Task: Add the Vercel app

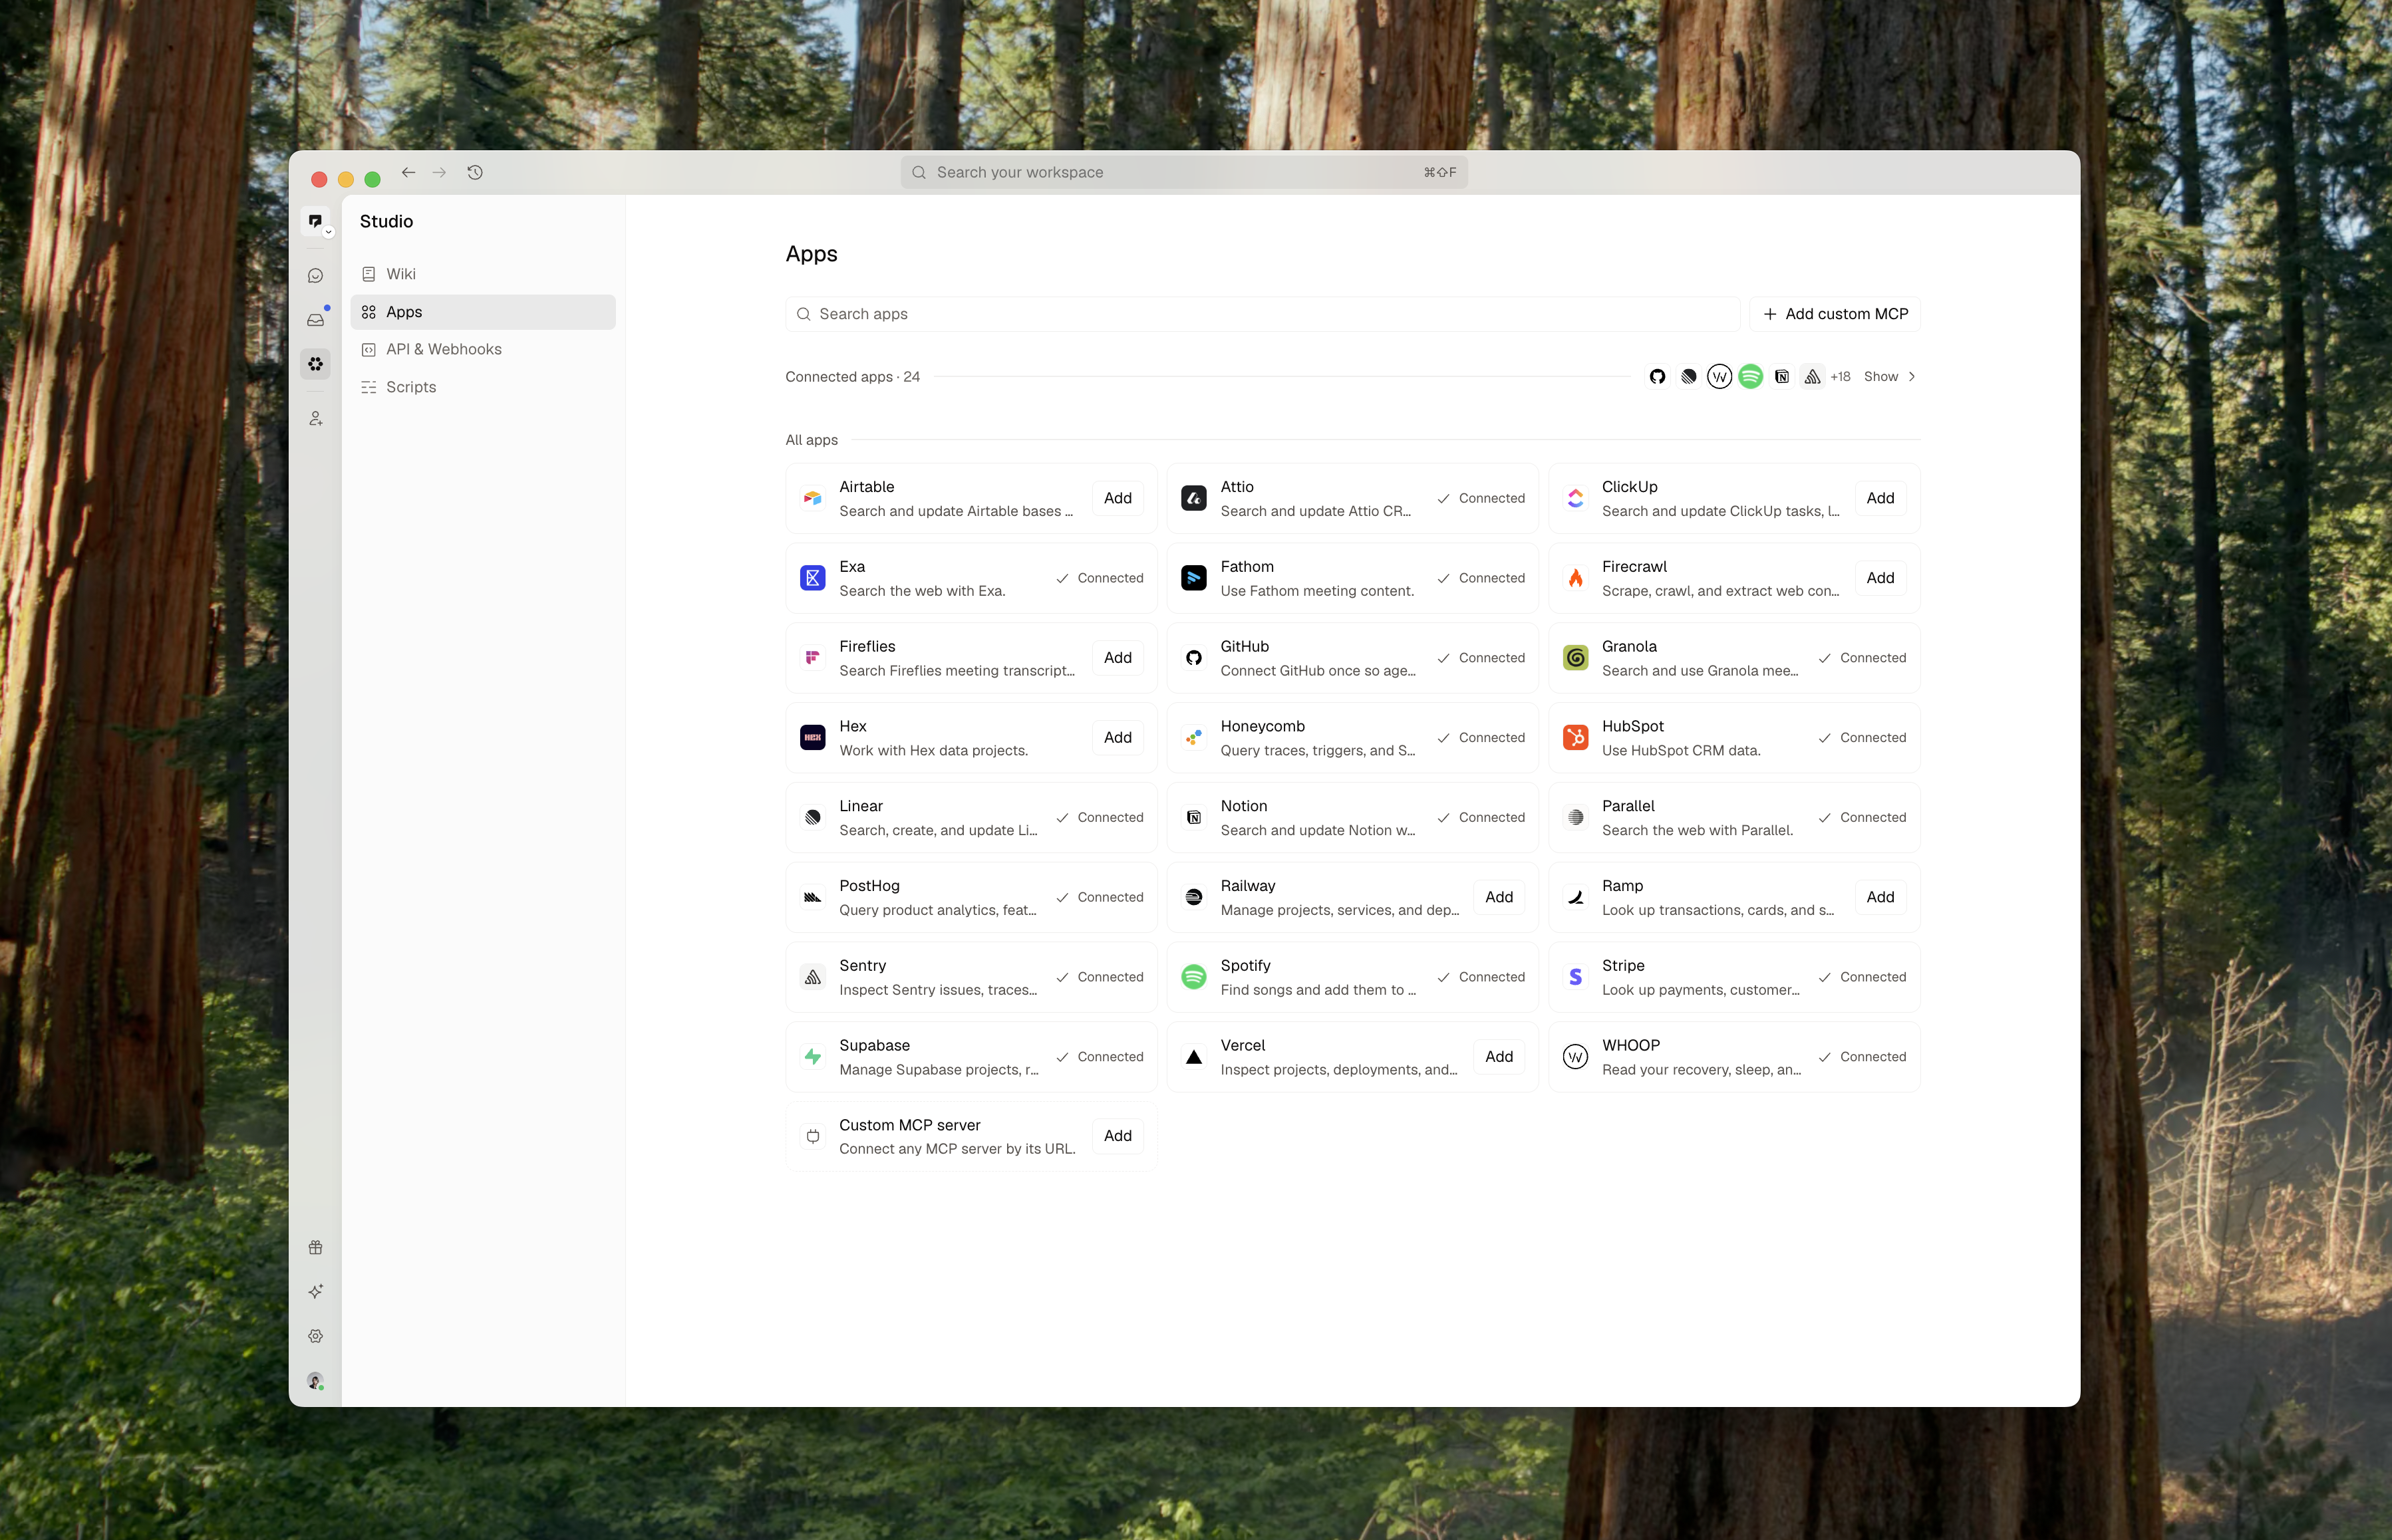Action: coord(1499,1057)
